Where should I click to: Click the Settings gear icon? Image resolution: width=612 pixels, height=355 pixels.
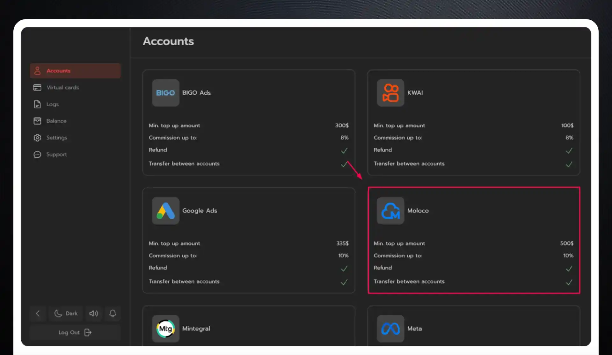[37, 138]
